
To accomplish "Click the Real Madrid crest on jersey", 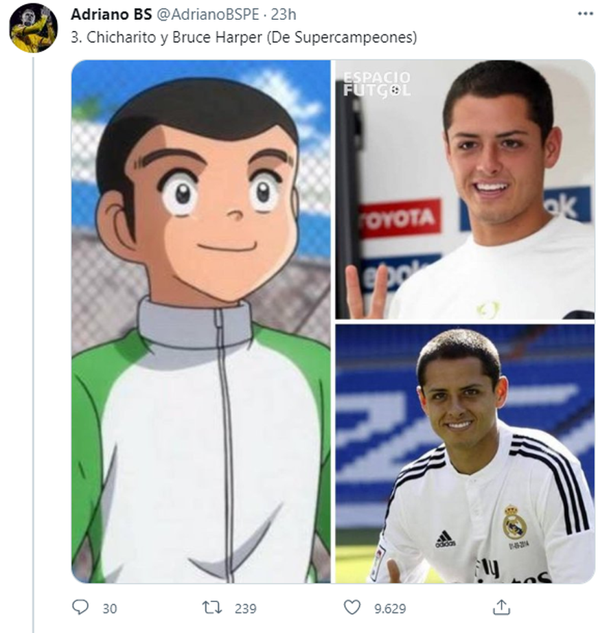I will (514, 522).
